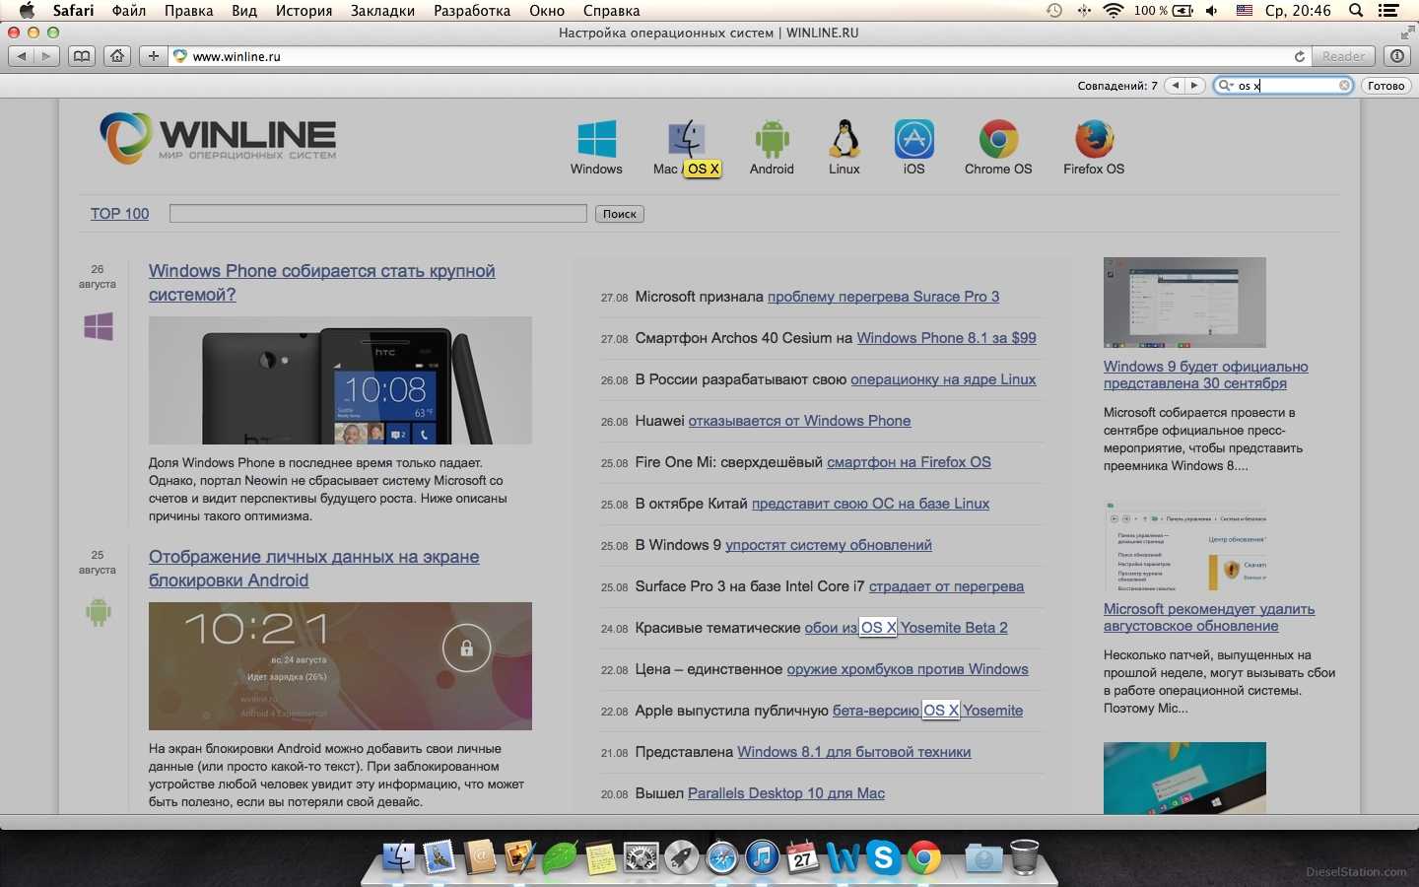Open the Windows Phone article photo
This screenshot has height=887, width=1419.
340,380
